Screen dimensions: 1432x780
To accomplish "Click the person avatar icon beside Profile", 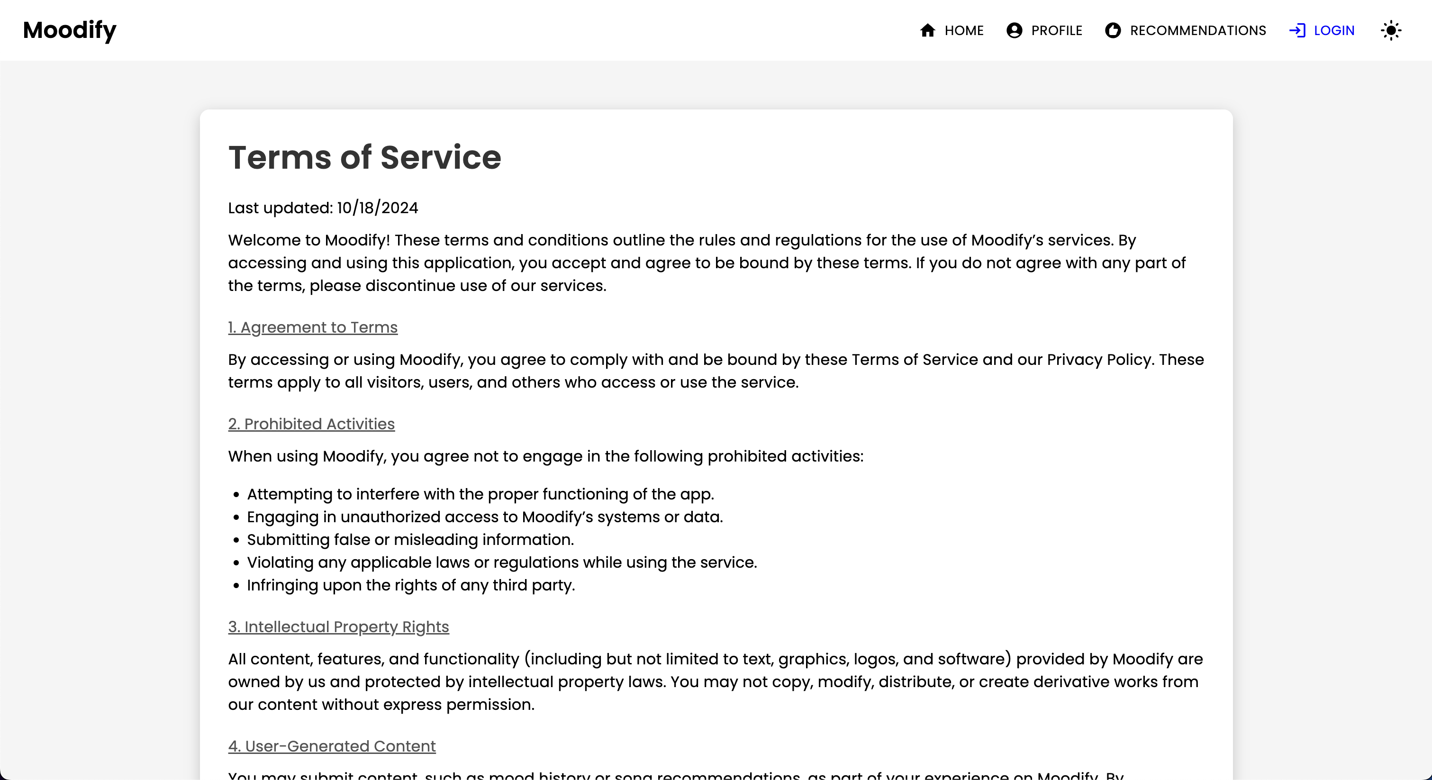I will click(1014, 30).
